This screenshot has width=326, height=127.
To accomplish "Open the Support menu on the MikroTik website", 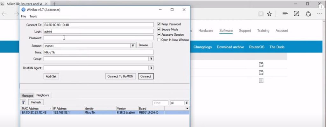I will [x=245, y=31].
